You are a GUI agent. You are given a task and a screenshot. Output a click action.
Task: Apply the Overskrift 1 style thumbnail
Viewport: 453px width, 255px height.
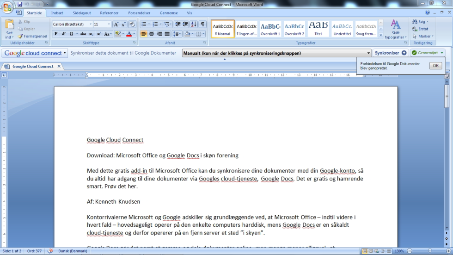tap(270, 29)
